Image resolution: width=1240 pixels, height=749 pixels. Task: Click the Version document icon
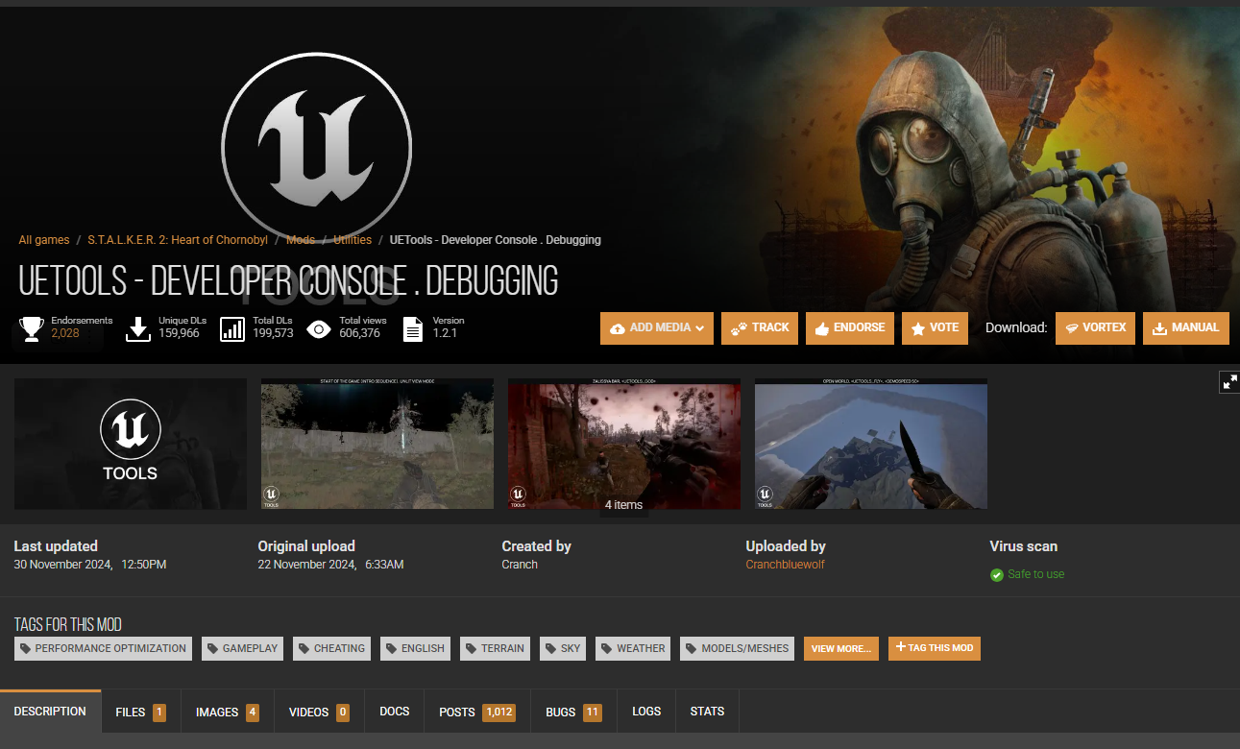click(x=413, y=328)
